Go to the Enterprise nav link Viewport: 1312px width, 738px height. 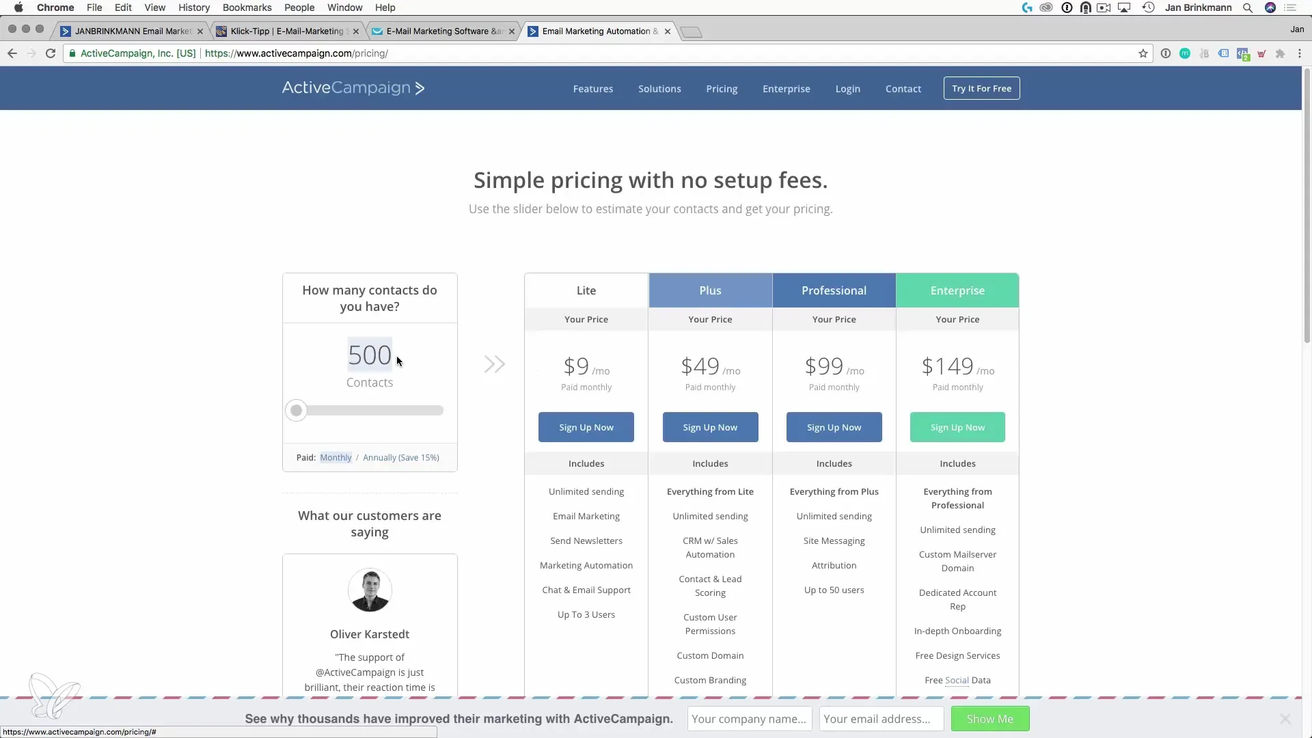coord(787,89)
